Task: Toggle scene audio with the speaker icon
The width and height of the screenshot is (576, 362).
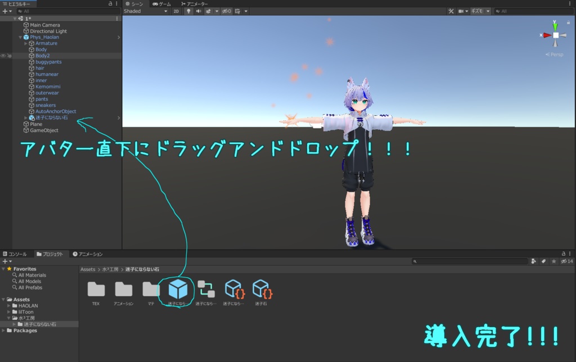Action: coord(199,11)
